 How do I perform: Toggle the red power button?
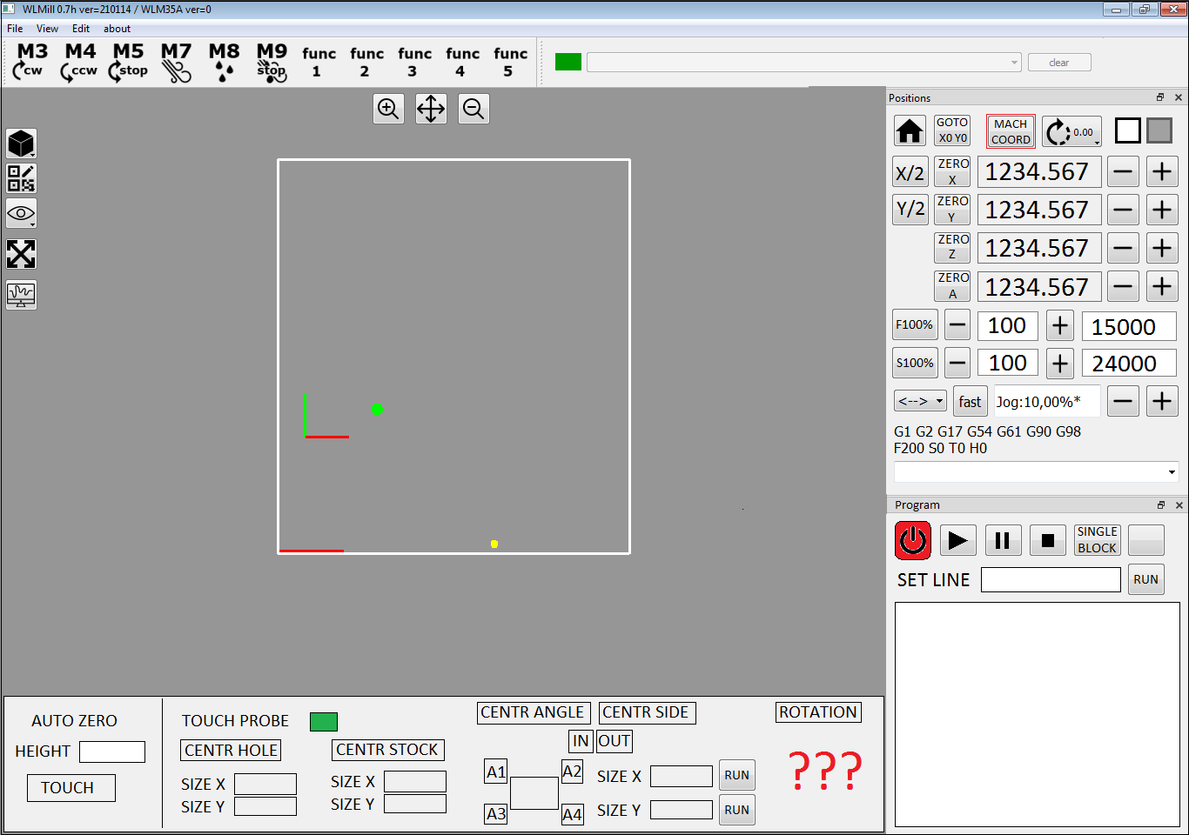click(913, 540)
